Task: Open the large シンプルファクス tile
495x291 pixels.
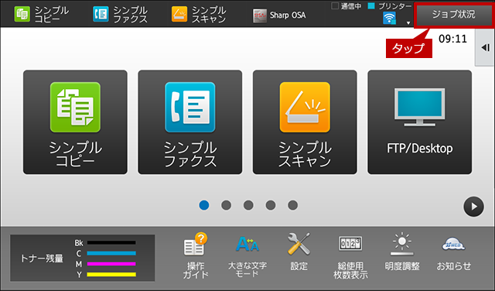Action: click(190, 122)
